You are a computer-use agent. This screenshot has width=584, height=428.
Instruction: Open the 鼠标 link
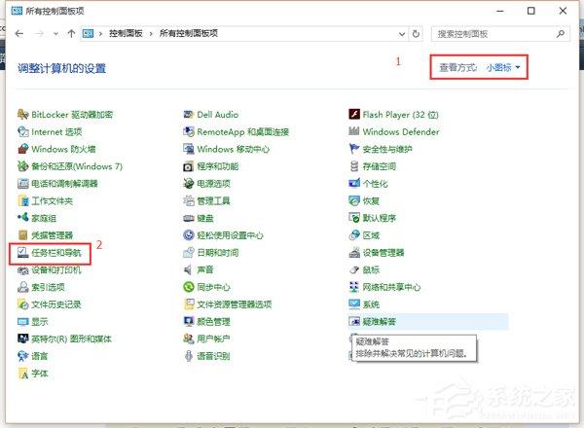coord(371,269)
